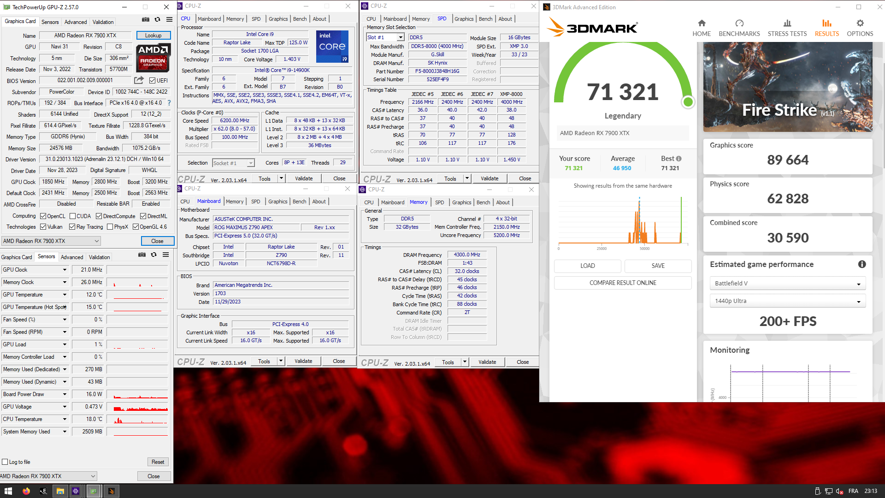
Task: Click the Intel Core i9 logo in CPU-Z
Action: pos(332,47)
